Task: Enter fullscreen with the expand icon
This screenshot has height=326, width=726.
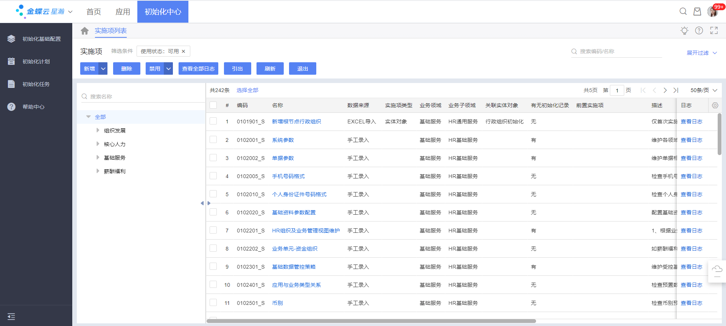Action: pos(714,31)
